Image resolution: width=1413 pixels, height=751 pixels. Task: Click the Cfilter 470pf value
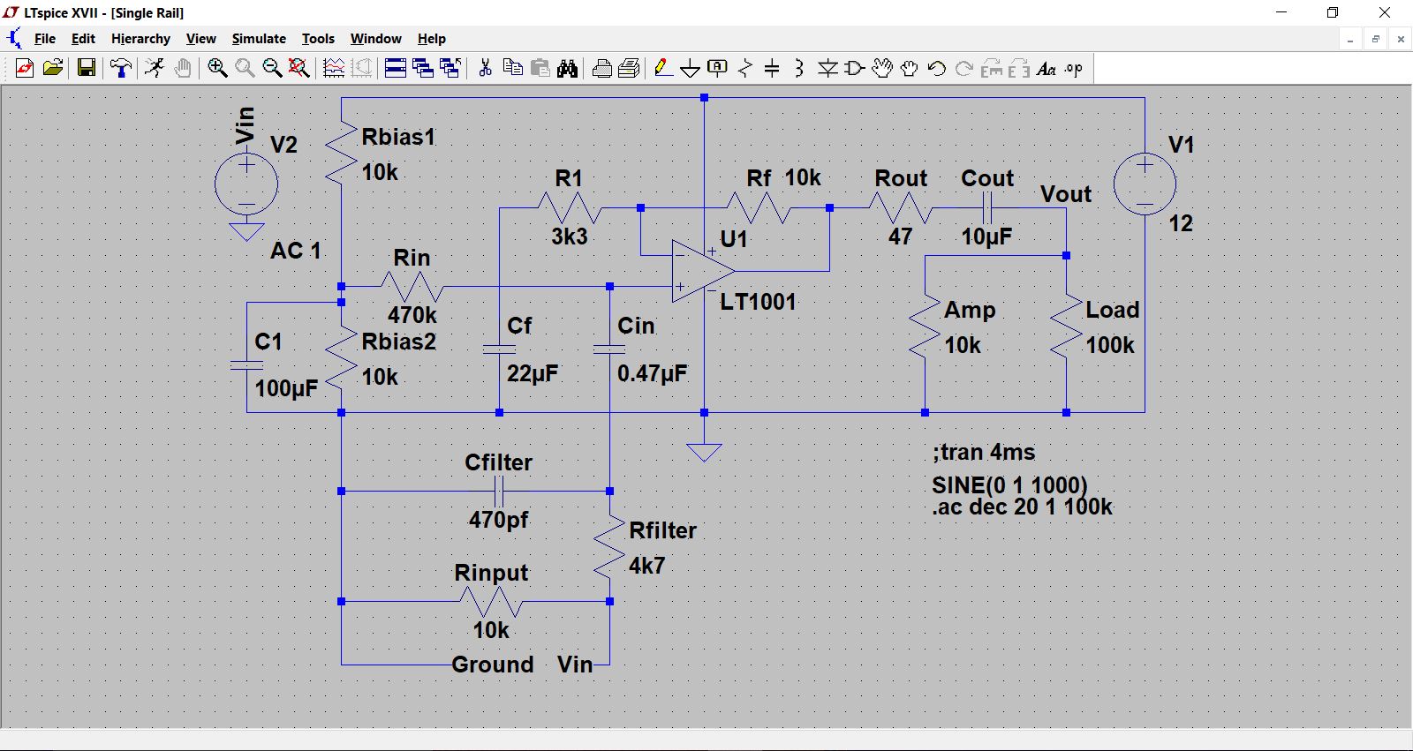498,520
